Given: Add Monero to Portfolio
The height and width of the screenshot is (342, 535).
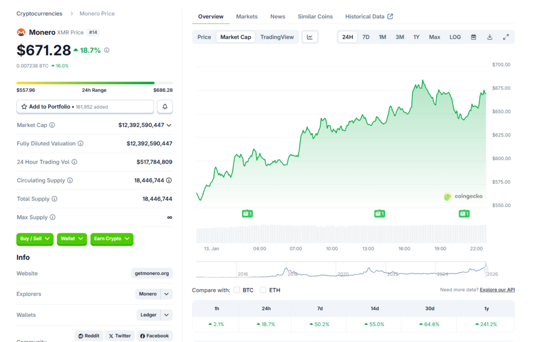Looking at the screenshot, I should click(x=85, y=107).
